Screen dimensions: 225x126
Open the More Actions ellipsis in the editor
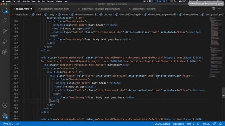pos(219,9)
